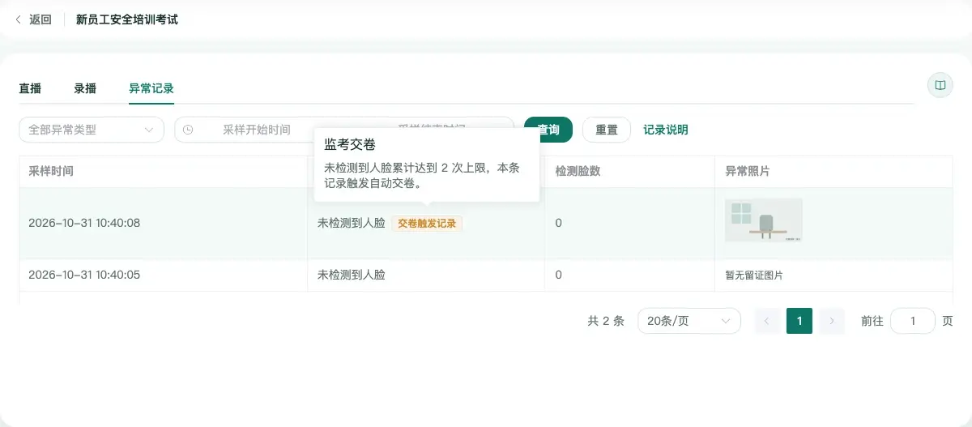Click the 重置 button
This screenshot has height=427, width=972.
pyautogui.click(x=607, y=130)
